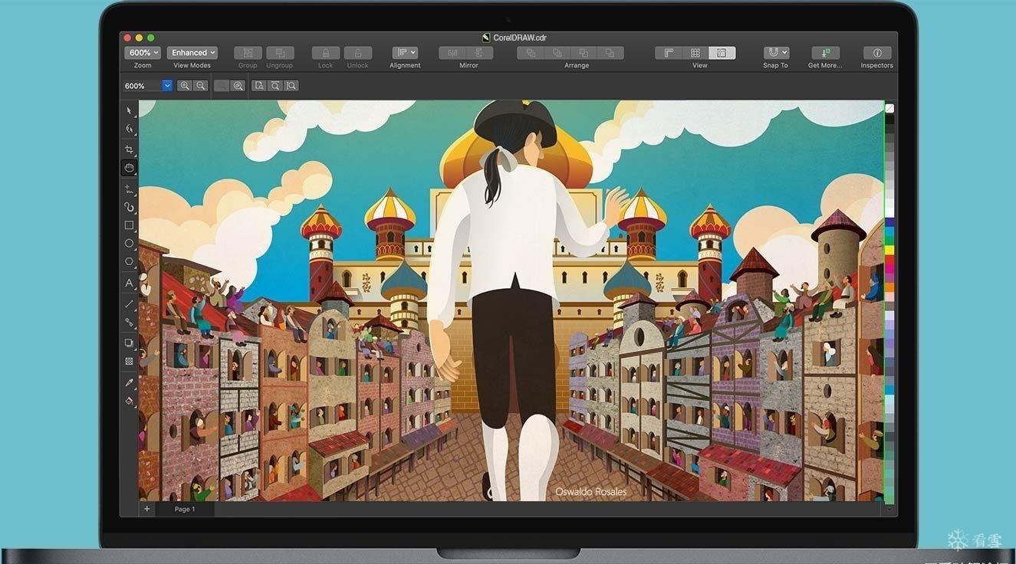Click the Zoom to Selection icon
1016x564 pixels.
[x=238, y=86]
